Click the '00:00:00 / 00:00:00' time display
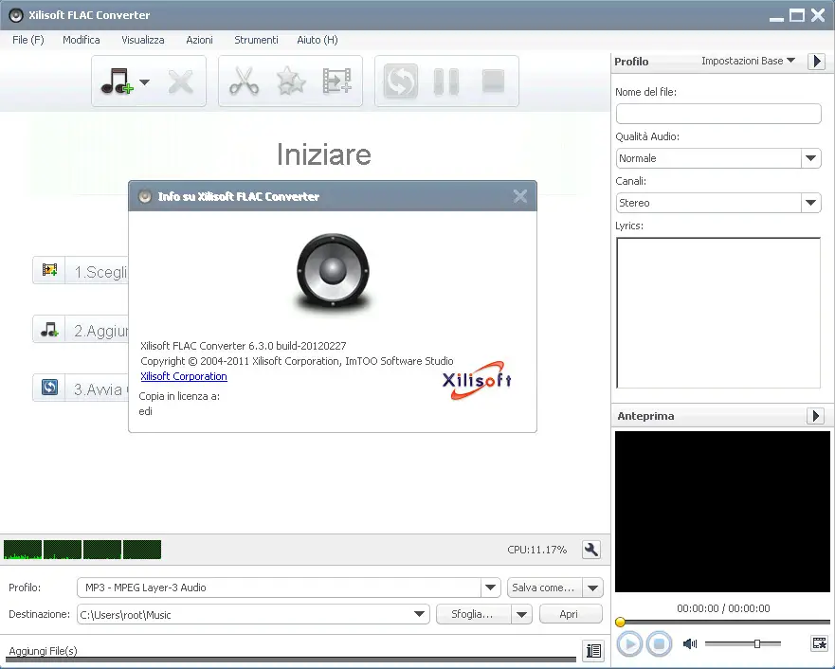The image size is (835, 669). pyautogui.click(x=723, y=608)
